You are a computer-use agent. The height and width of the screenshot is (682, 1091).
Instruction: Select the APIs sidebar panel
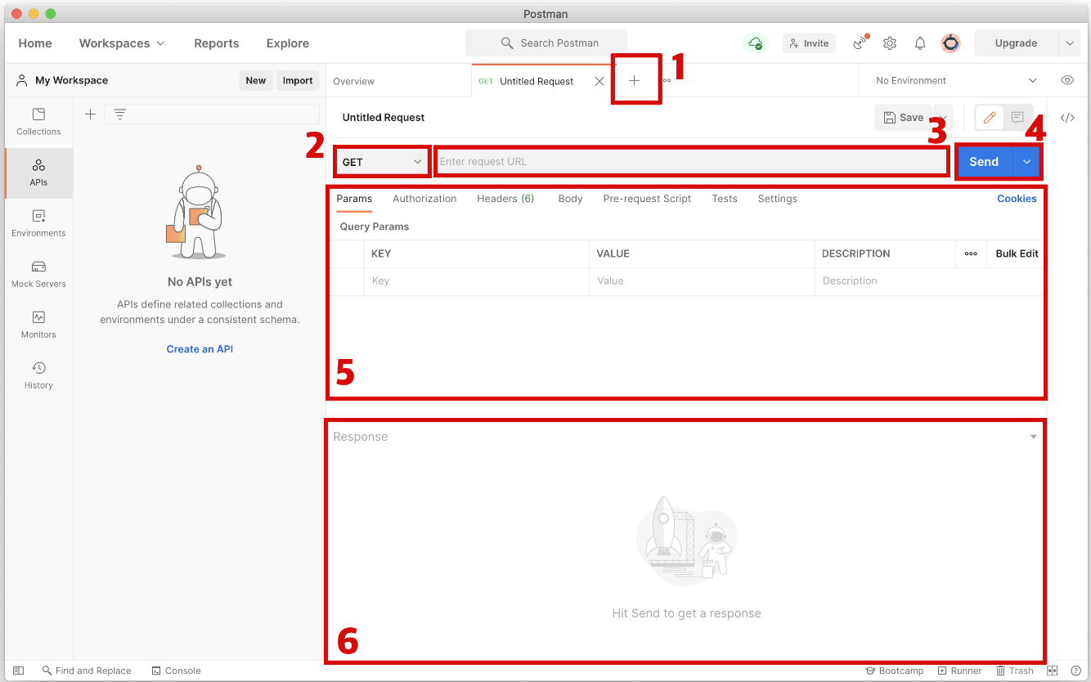(x=38, y=173)
